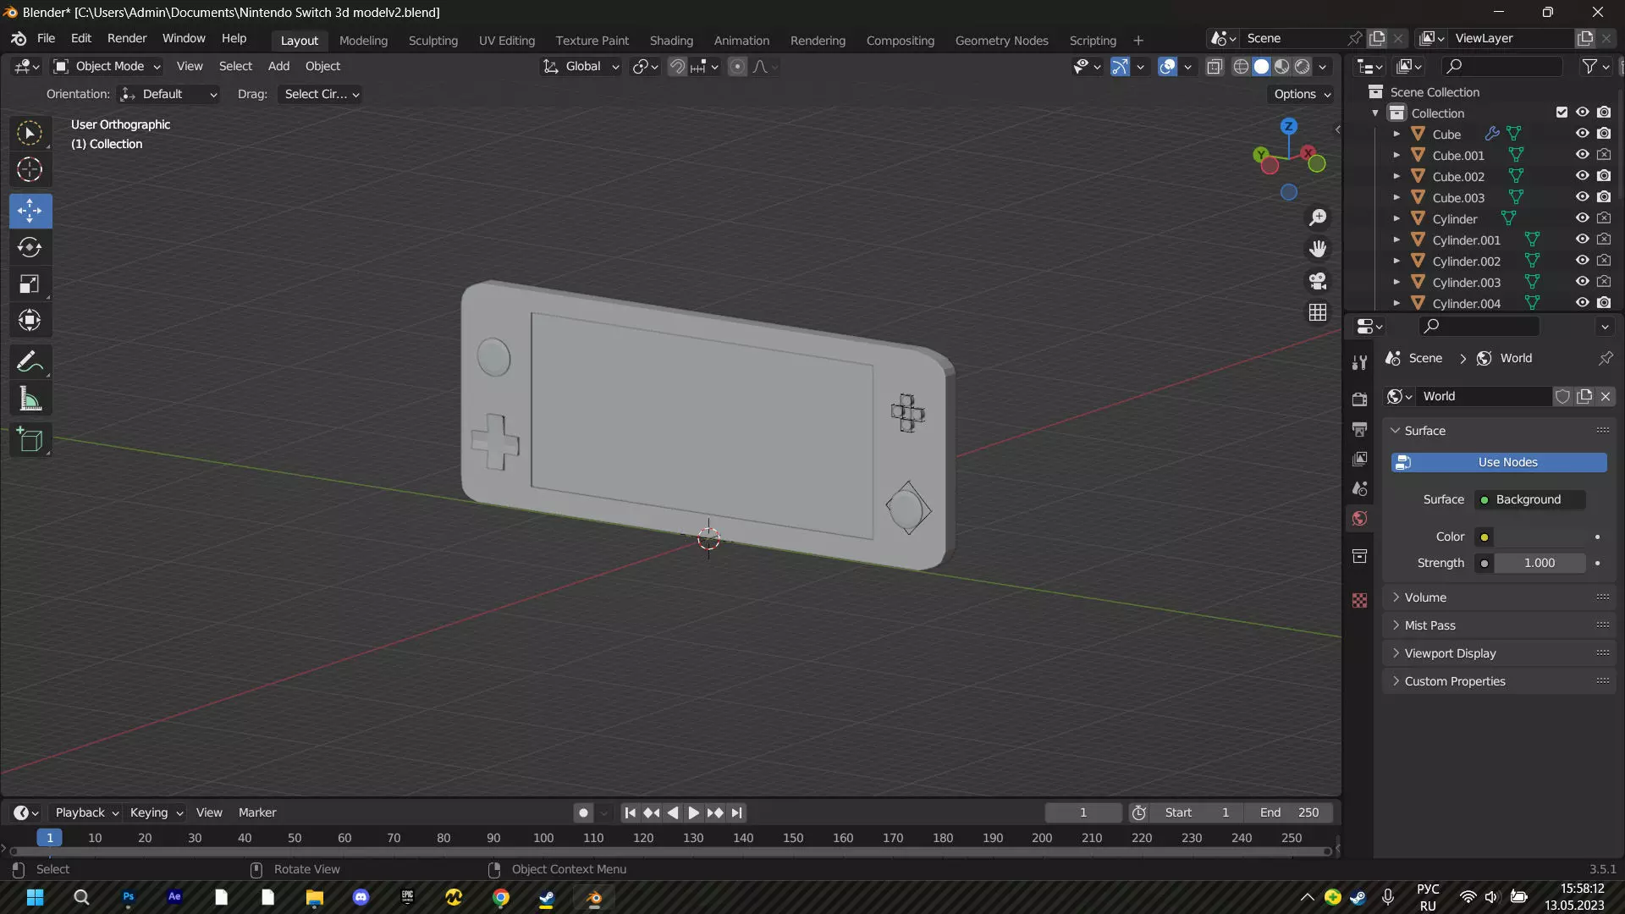Screen dimensions: 1625x914
Task: Disable render for Cylinder.004 camera icon
Action: point(1604,303)
